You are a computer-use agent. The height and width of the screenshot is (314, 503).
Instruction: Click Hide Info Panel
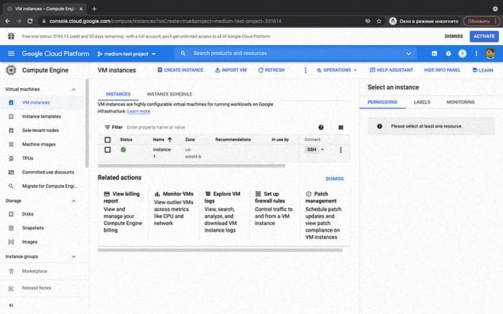pos(442,70)
